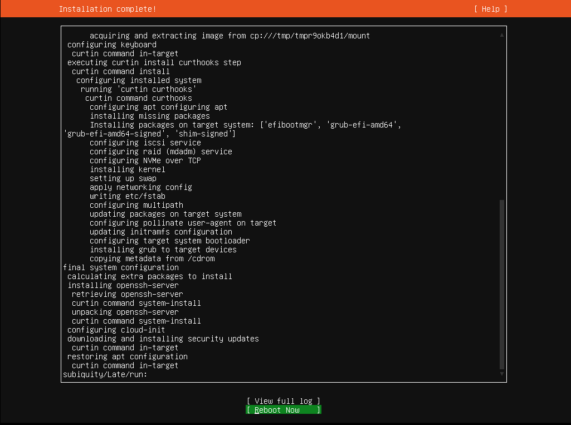Click 'unpacking openssh-server' log line

[125, 312]
